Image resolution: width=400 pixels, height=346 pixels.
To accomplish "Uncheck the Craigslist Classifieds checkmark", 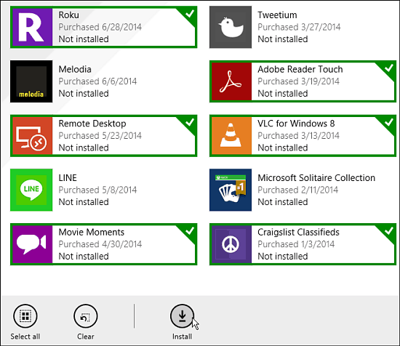I will [389, 230].
